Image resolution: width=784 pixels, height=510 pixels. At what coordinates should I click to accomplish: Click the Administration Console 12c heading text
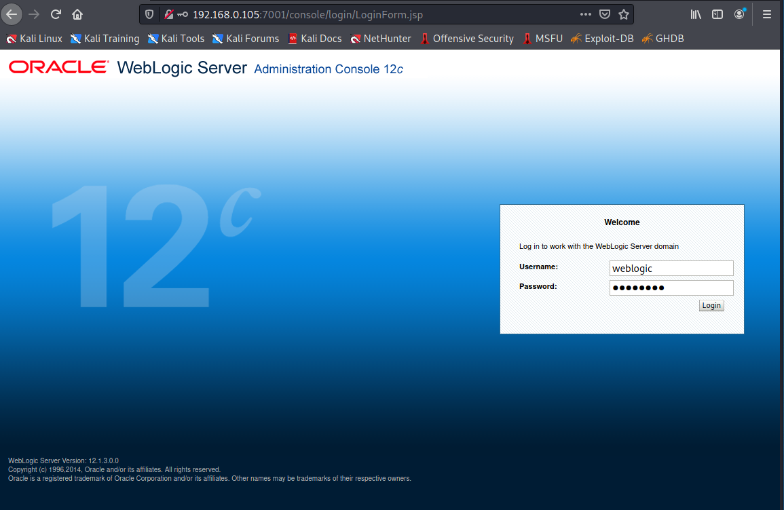[x=329, y=69]
